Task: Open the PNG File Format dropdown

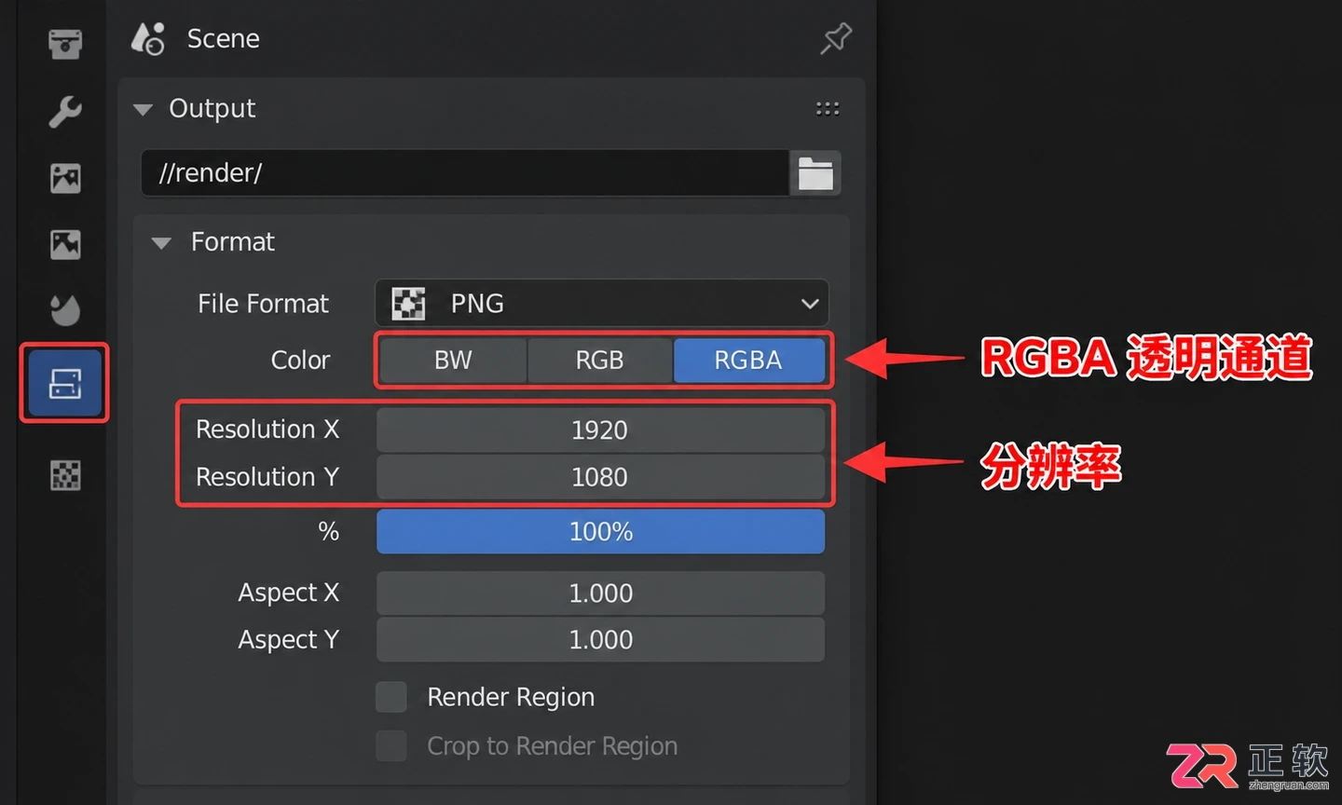Action: (601, 304)
